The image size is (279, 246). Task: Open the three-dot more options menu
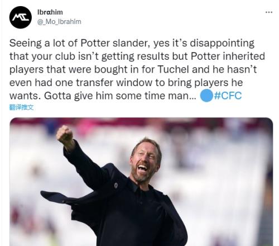pos(269,12)
